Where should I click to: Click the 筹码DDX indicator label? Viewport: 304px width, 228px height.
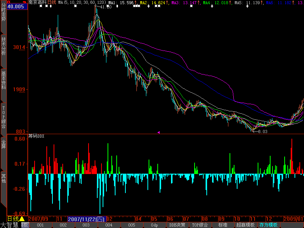click(36, 136)
